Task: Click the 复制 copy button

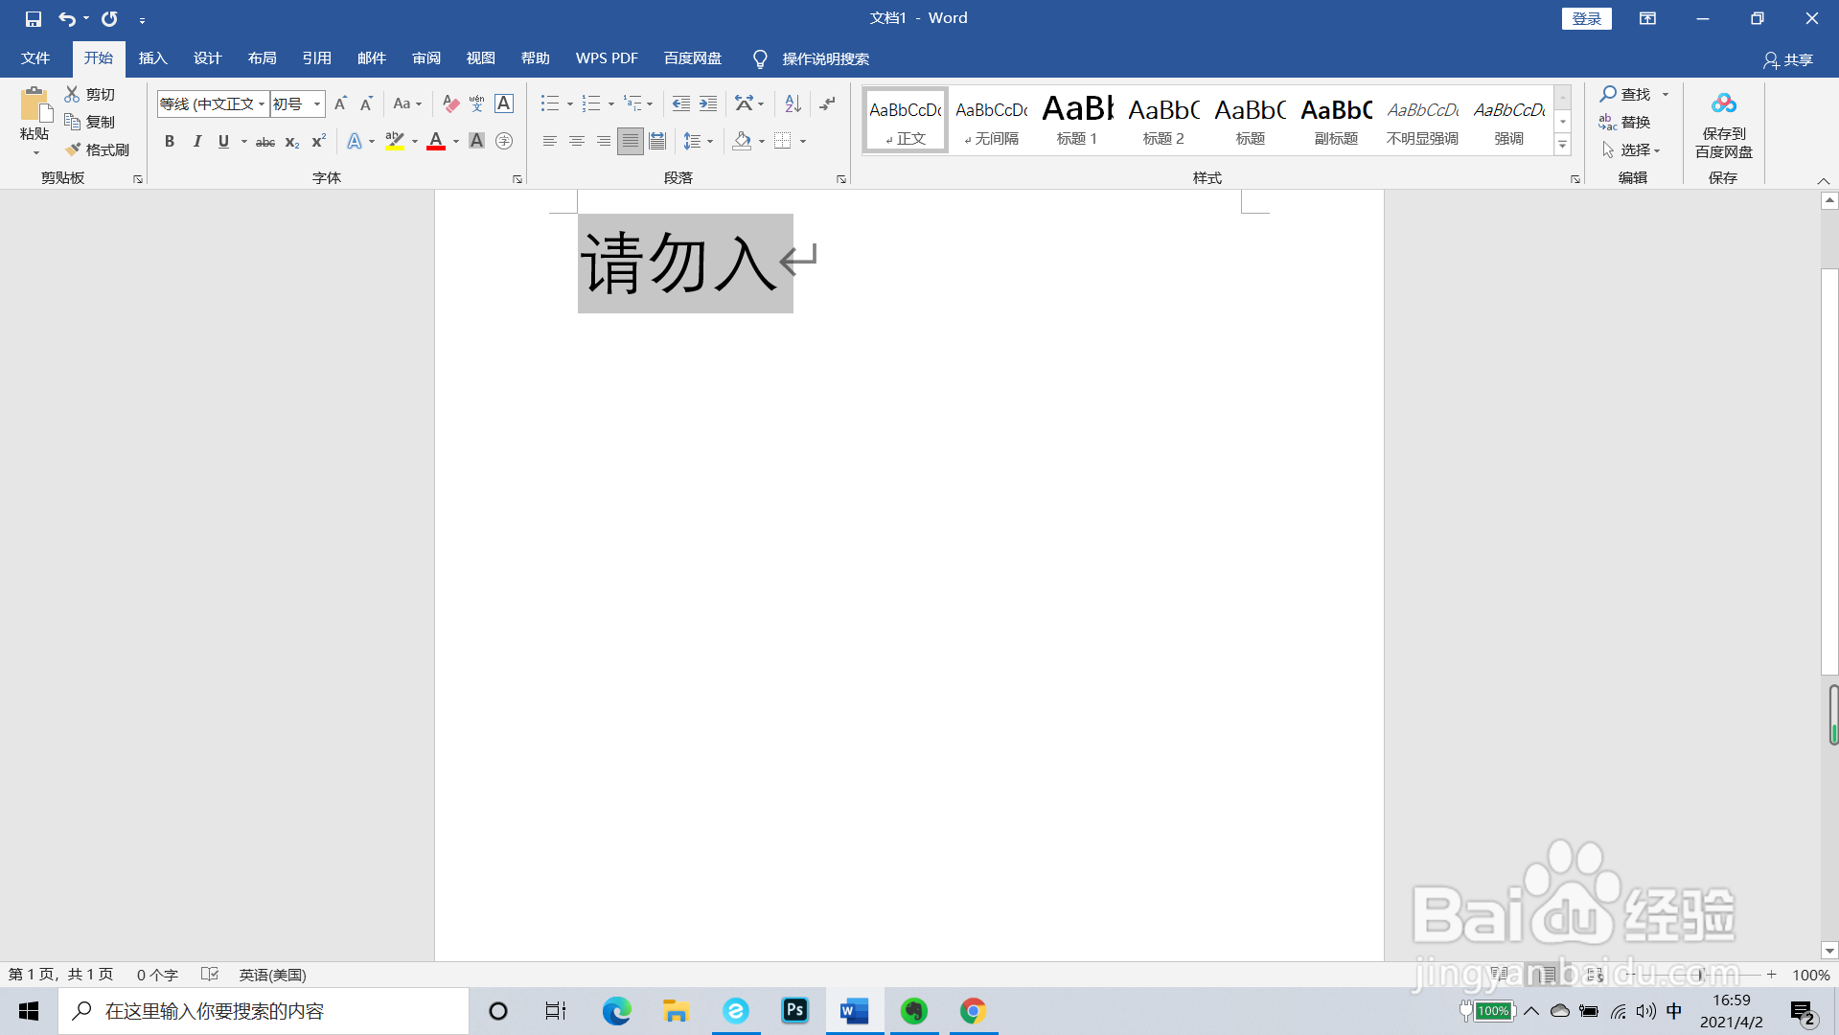Action: tap(89, 122)
